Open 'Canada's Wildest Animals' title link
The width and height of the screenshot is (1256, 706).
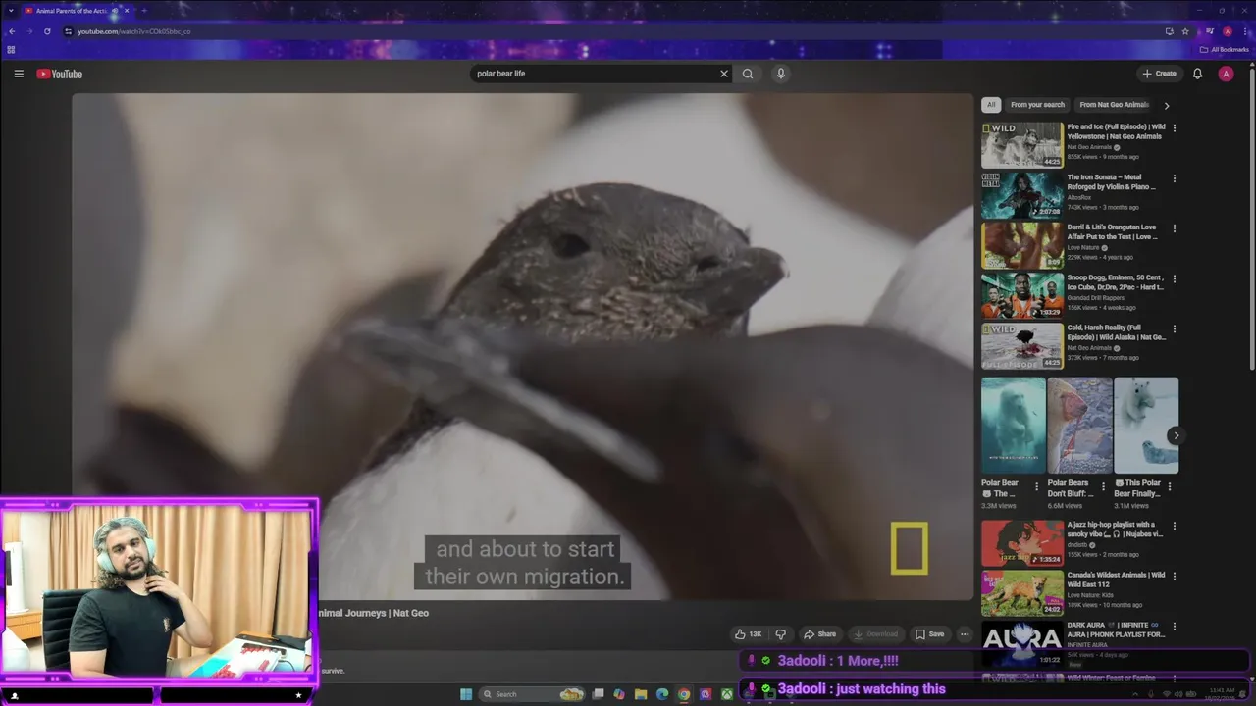(x=1116, y=580)
